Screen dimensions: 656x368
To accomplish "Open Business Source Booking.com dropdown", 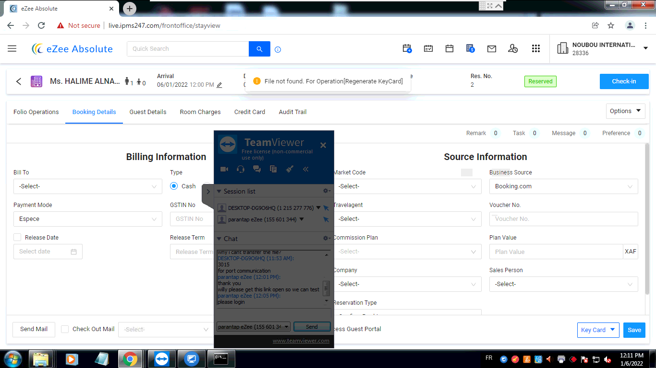I will pyautogui.click(x=564, y=186).
